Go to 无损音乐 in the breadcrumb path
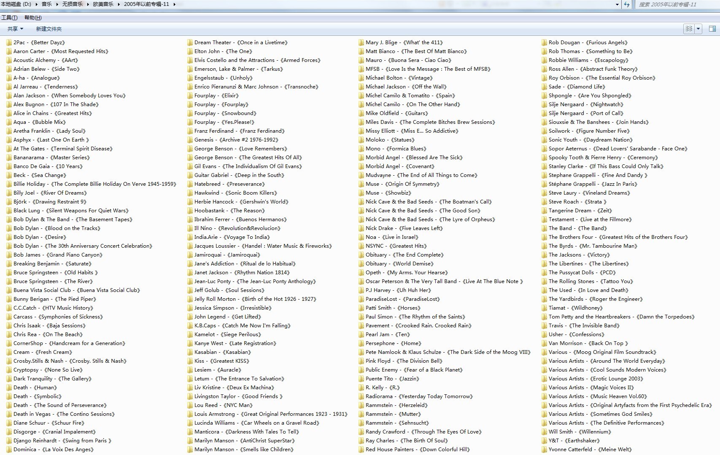The height and width of the screenshot is (455, 720). [x=73, y=4]
